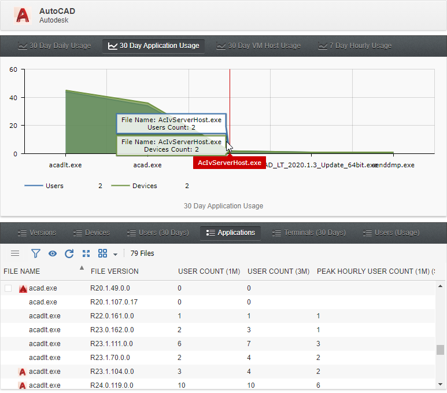
Task: Click AutoCAD icon beside acadlt.exe R24.0.119.0.0
Action: pos(22,385)
